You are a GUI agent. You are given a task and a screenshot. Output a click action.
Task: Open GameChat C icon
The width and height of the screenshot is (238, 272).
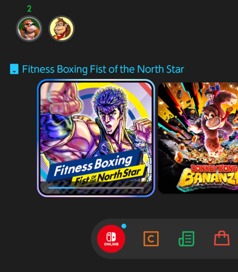point(151,239)
